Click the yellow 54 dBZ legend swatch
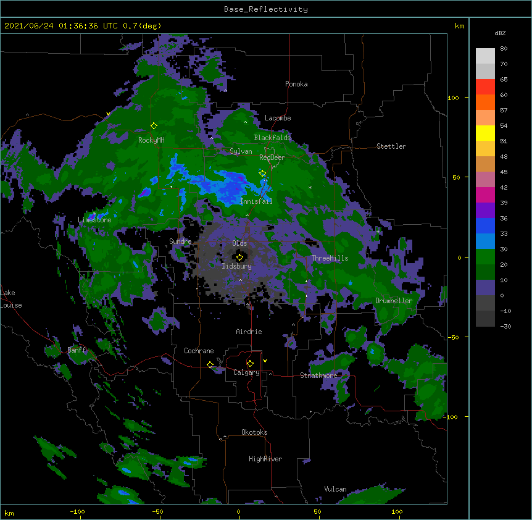The height and width of the screenshot is (520, 532). pyautogui.click(x=485, y=133)
